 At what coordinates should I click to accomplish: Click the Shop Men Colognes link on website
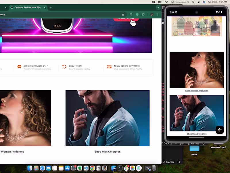(x=108, y=152)
